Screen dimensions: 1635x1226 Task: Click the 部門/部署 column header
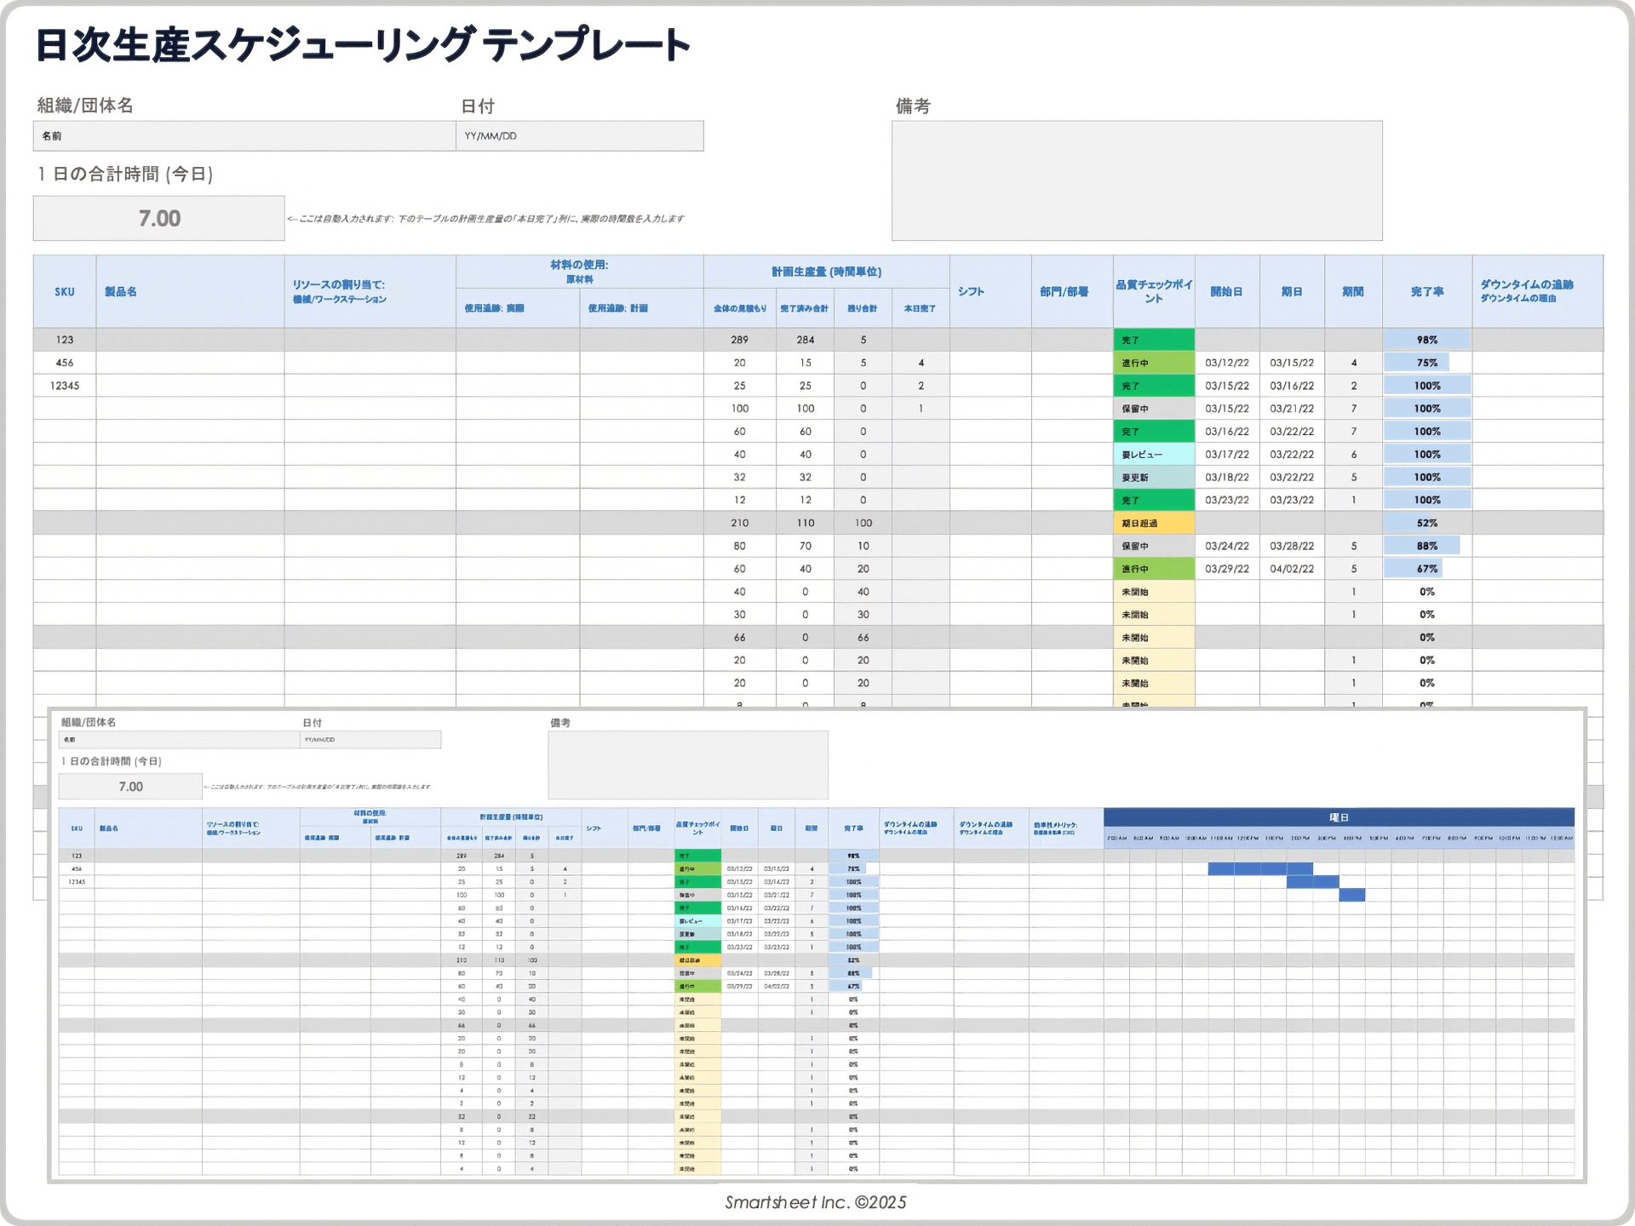click(1072, 291)
